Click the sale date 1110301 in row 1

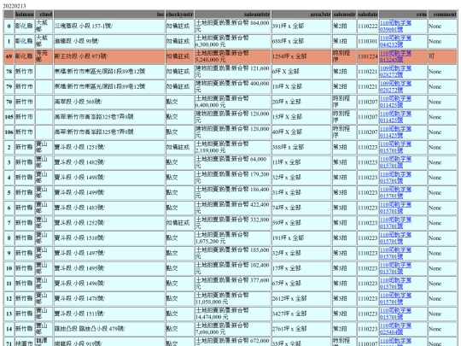(x=367, y=42)
